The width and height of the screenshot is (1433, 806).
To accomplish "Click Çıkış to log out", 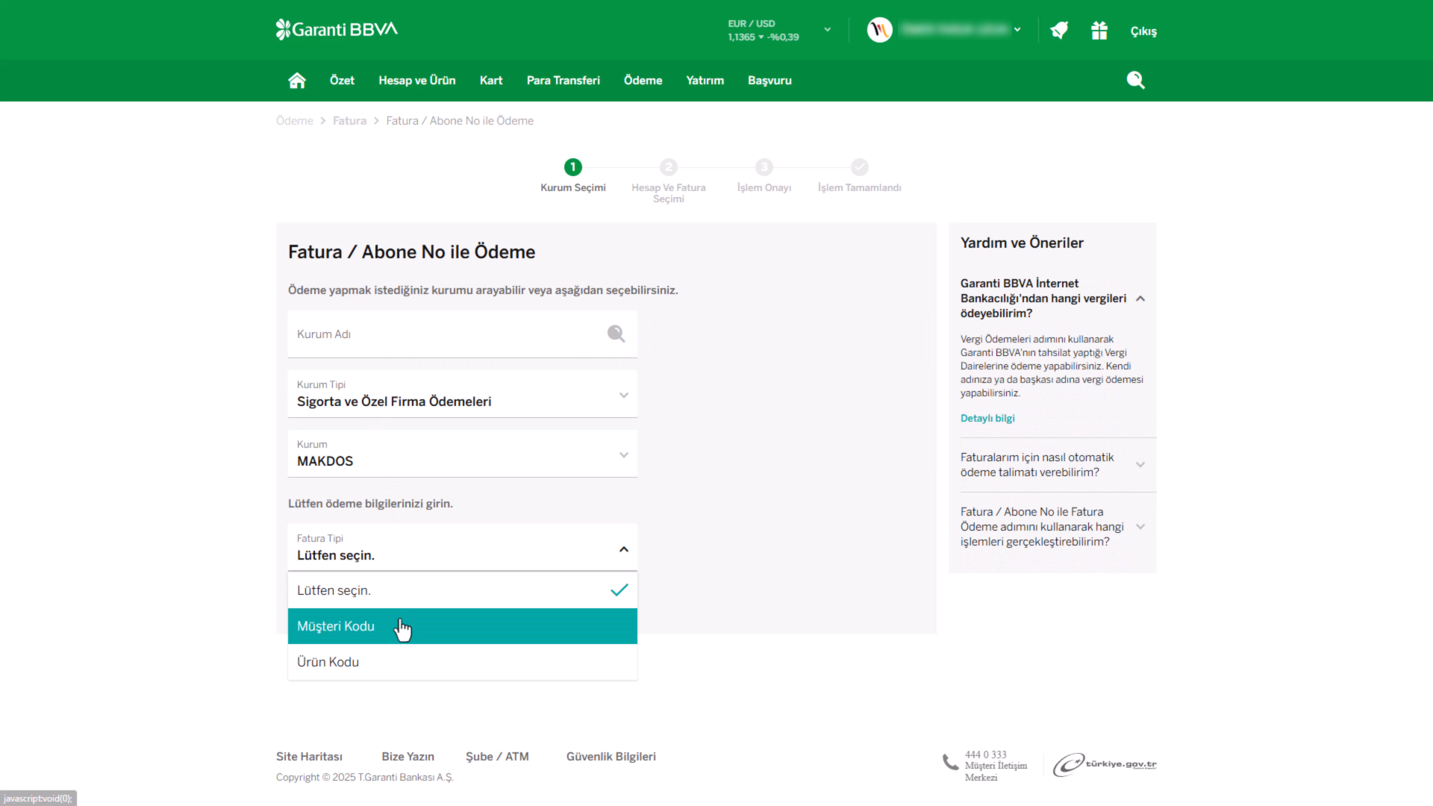I will coord(1143,31).
